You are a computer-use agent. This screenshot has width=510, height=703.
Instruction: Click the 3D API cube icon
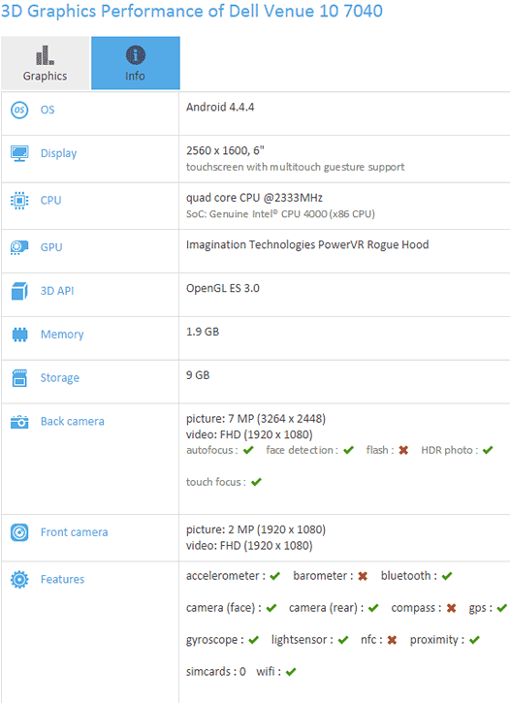tap(19, 291)
